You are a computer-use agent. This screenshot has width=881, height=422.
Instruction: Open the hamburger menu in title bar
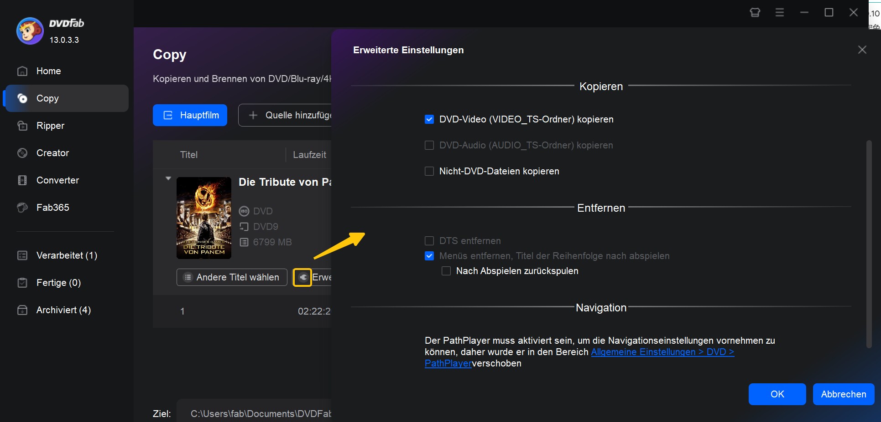(x=780, y=13)
